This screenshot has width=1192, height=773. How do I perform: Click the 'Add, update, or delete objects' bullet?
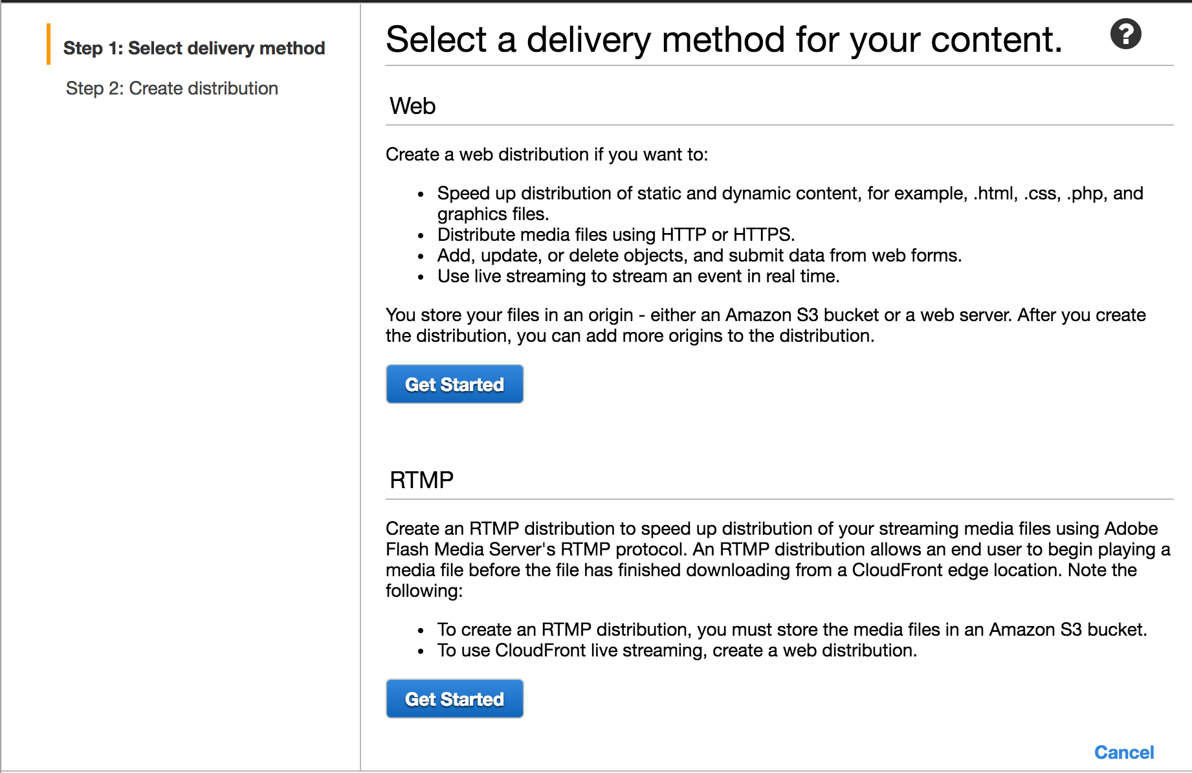pyautogui.click(x=699, y=256)
